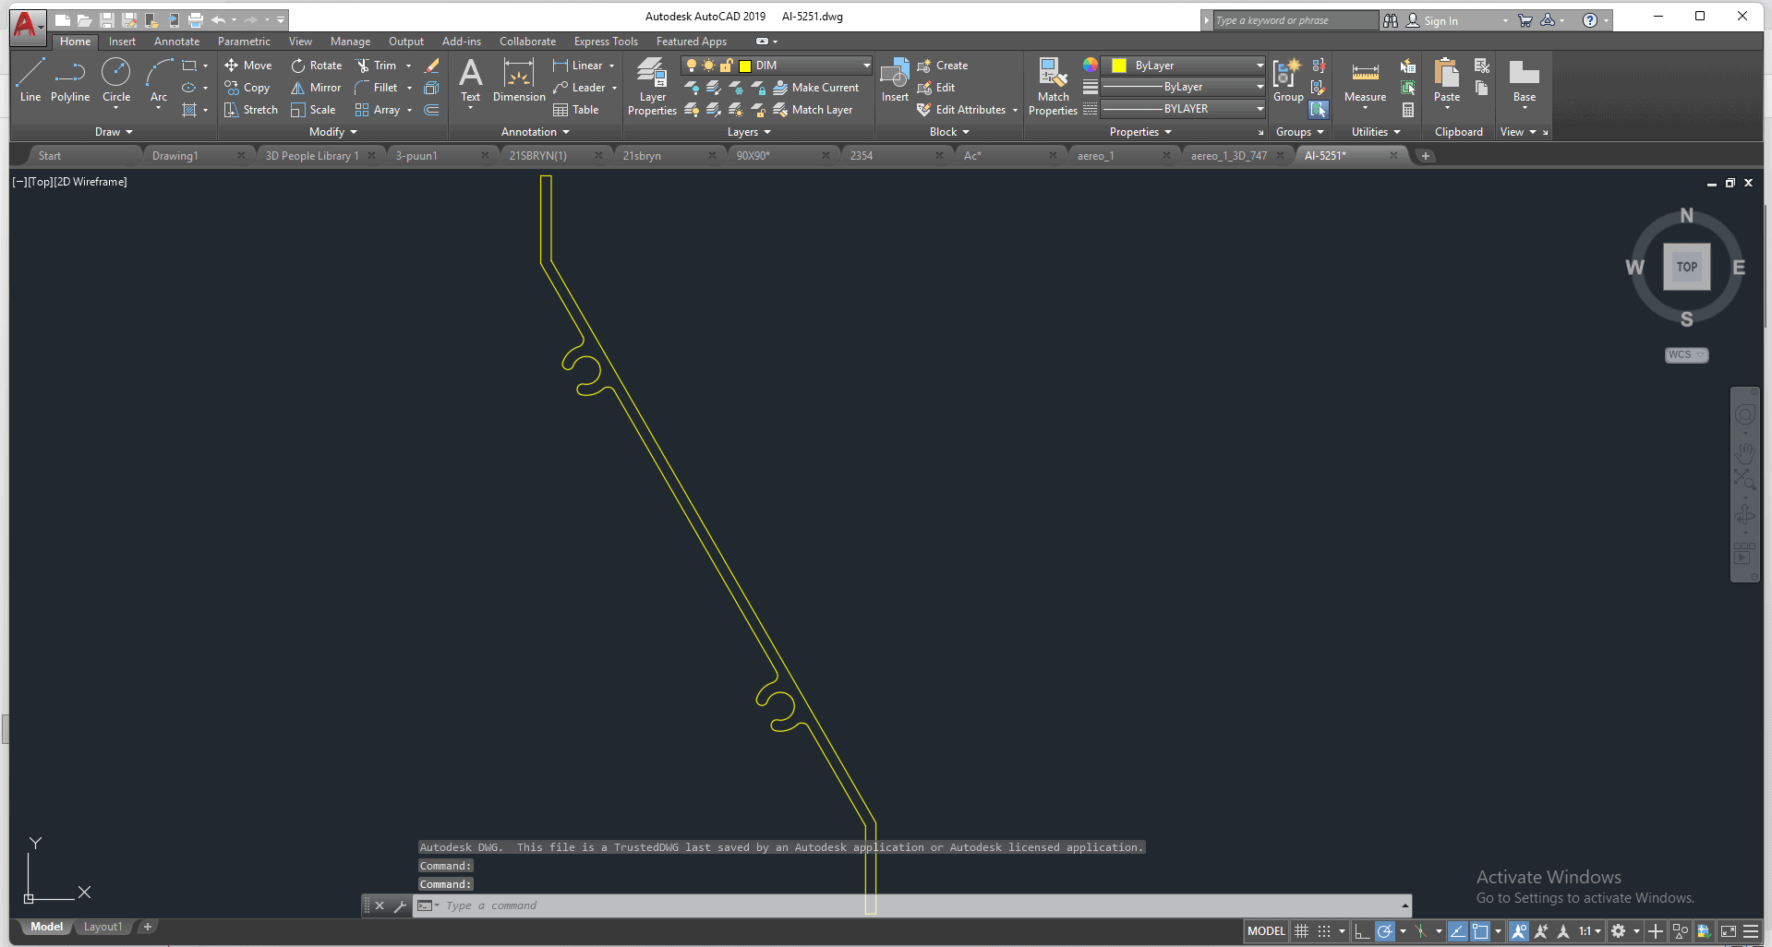Click the yellow ByLayer color swatch
Viewport: 1772px width, 947px height.
[x=1119, y=66]
